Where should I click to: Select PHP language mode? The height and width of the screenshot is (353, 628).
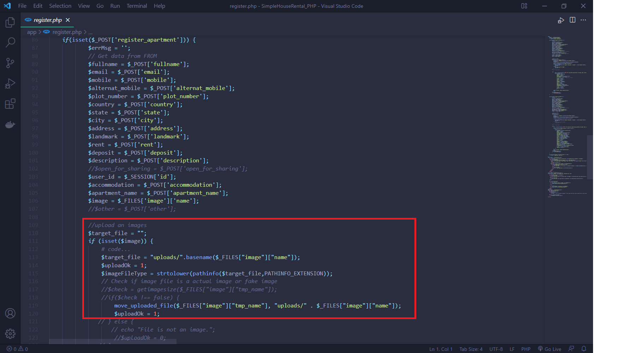526,349
